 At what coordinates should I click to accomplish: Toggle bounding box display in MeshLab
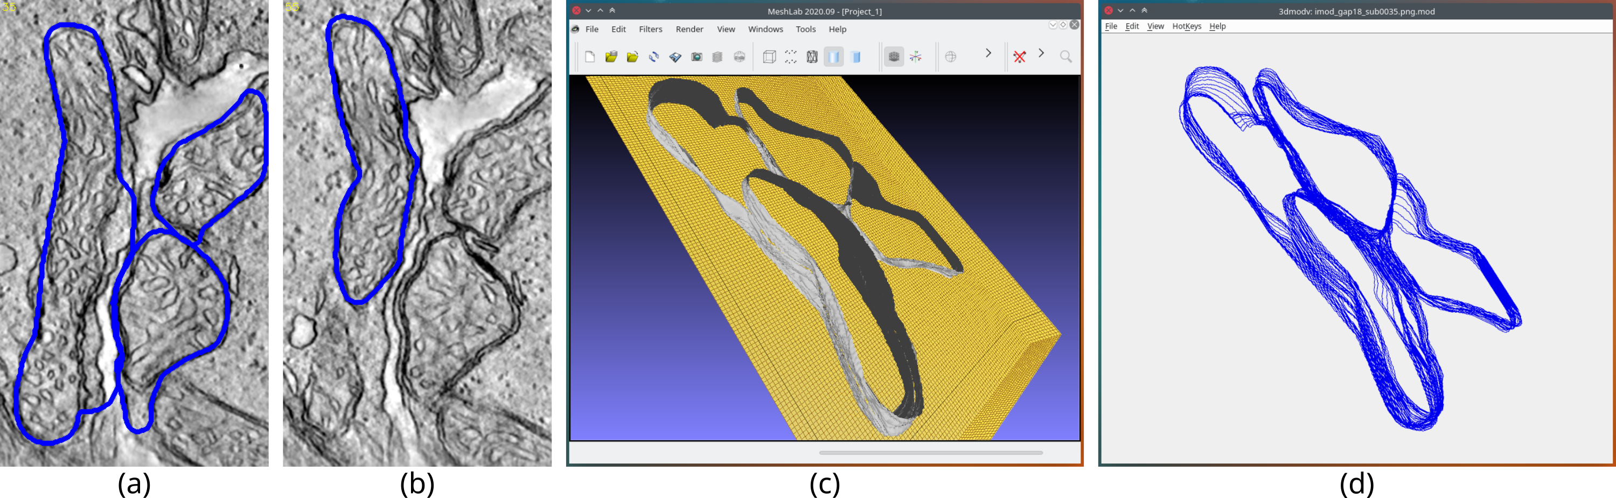click(x=769, y=57)
